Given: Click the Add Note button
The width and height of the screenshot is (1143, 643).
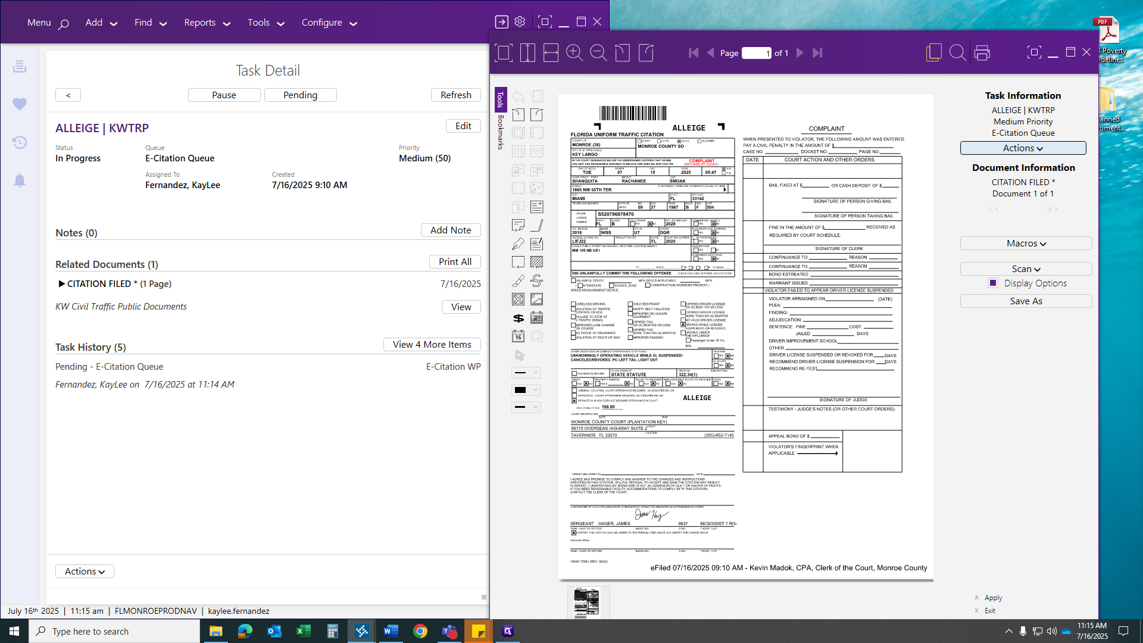Looking at the screenshot, I should (451, 230).
